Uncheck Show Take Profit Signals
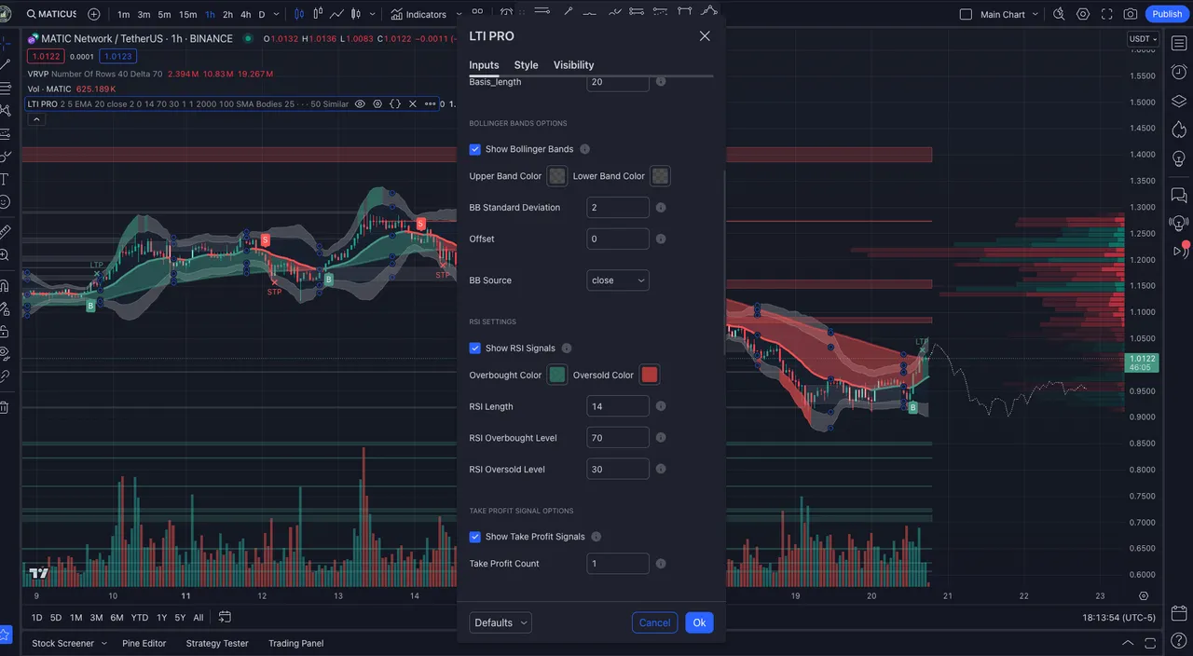This screenshot has height=656, width=1193. click(x=475, y=537)
